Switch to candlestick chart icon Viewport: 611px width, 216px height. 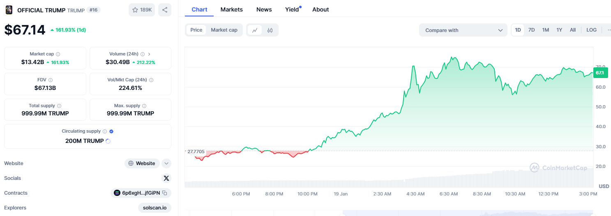click(270, 30)
